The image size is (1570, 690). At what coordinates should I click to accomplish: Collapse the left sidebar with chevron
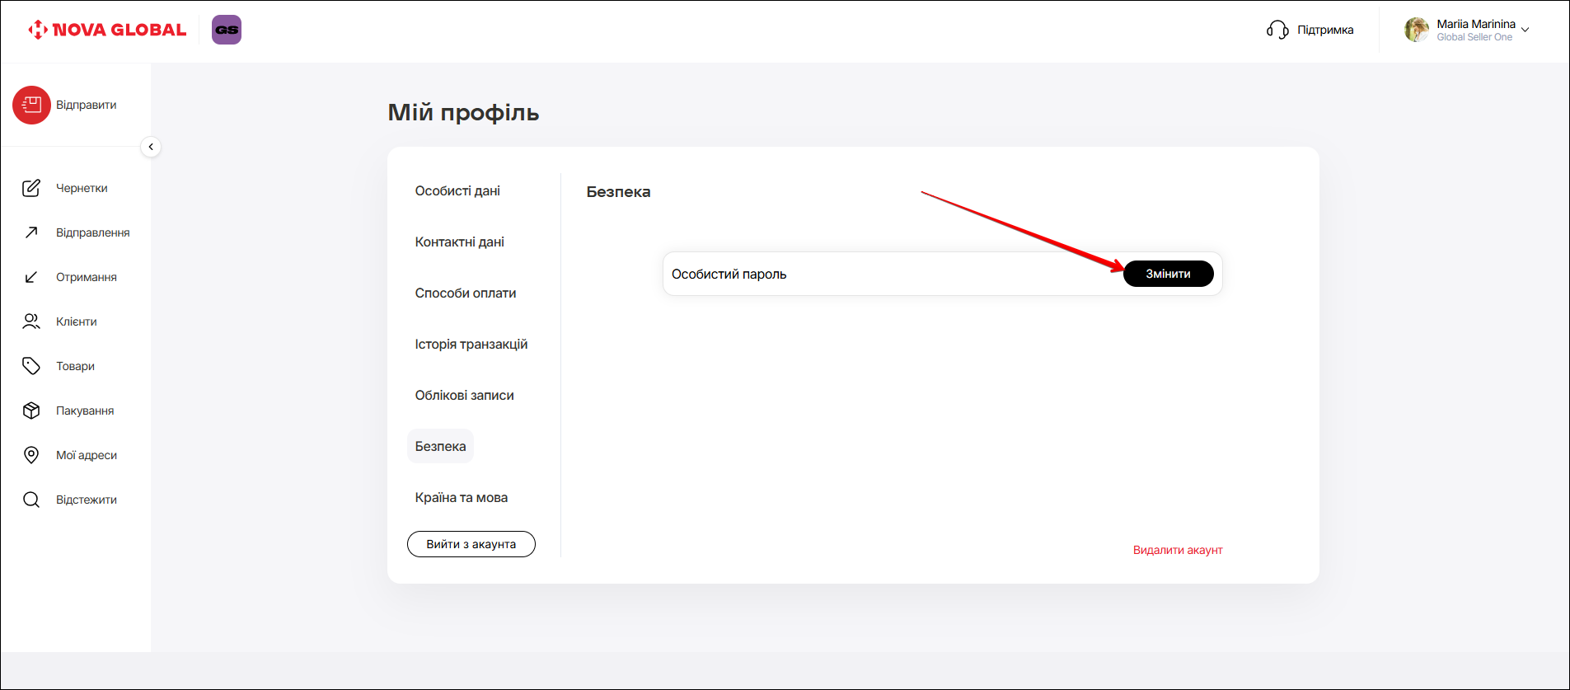(x=151, y=147)
